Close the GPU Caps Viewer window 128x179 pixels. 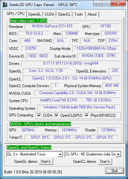[118, 3]
